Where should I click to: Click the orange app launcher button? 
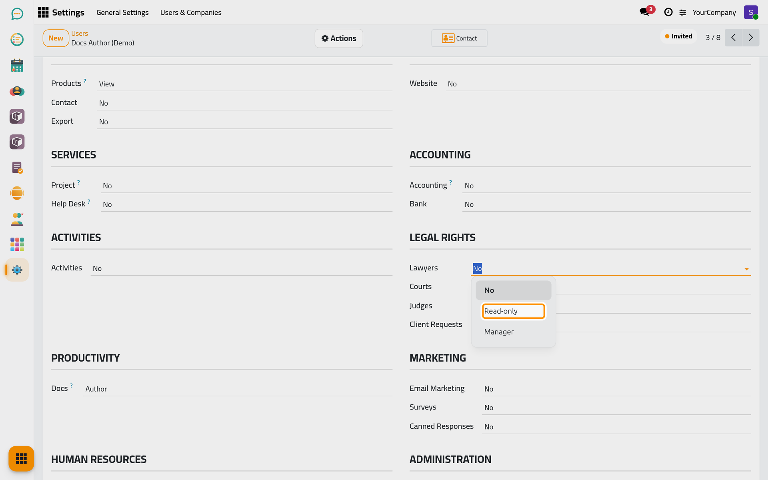click(21, 458)
